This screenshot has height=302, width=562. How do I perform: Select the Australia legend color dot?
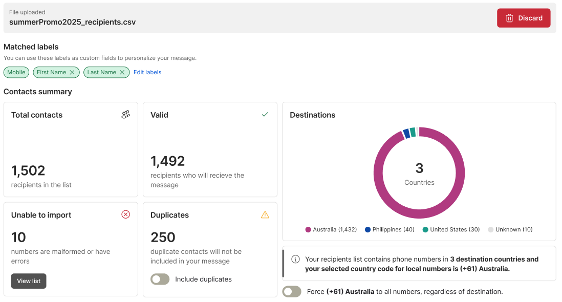(x=308, y=230)
